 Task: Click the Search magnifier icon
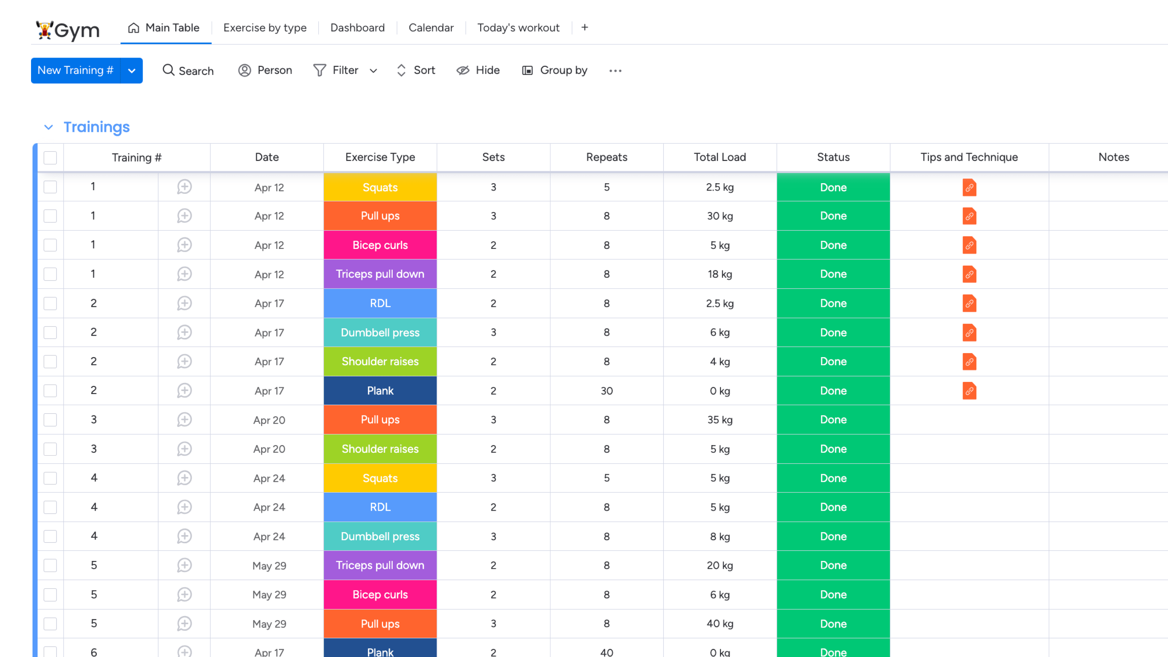coord(168,70)
